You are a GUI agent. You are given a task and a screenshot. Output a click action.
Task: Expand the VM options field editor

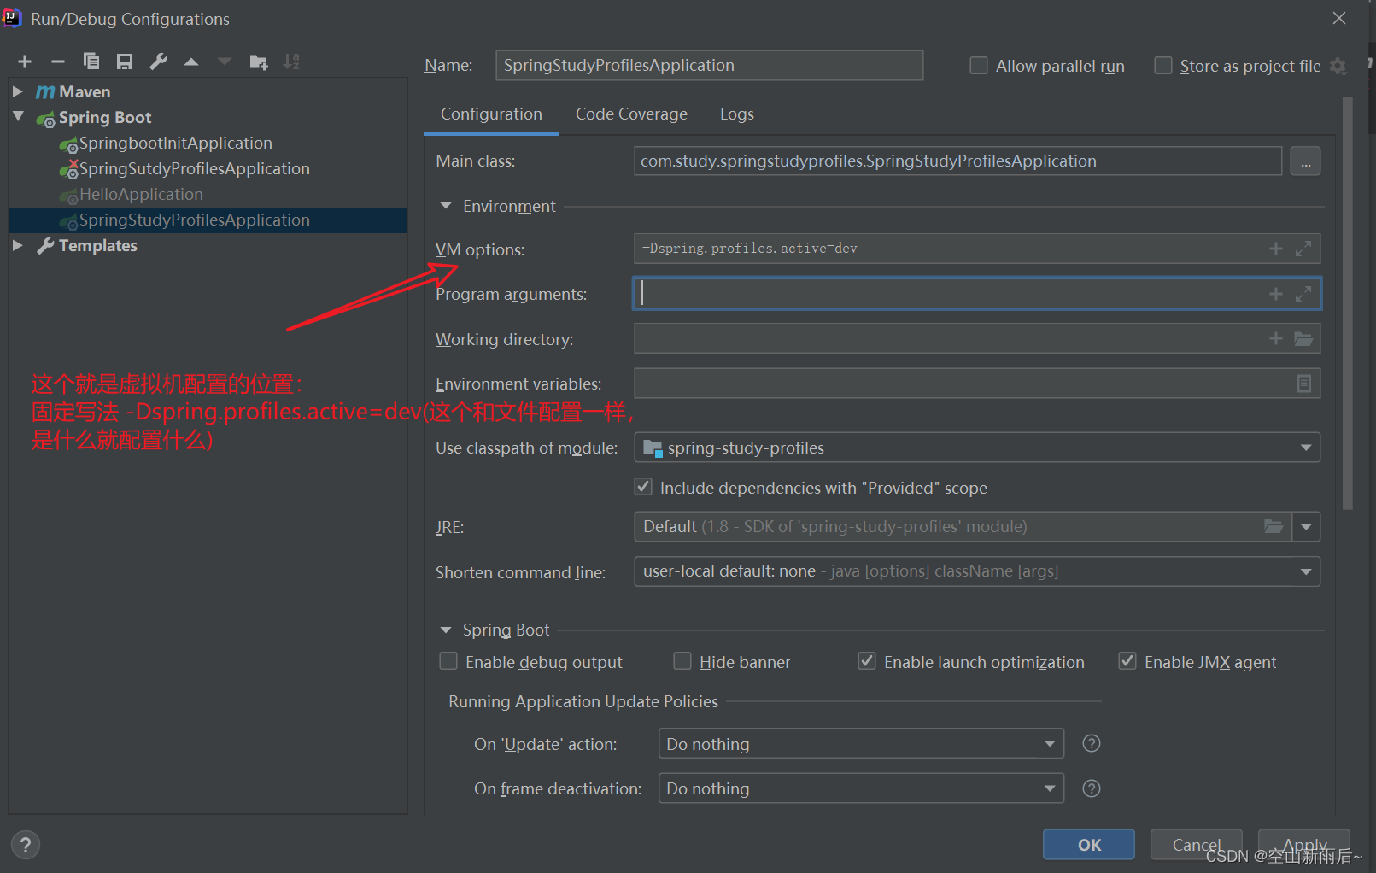click(1303, 249)
